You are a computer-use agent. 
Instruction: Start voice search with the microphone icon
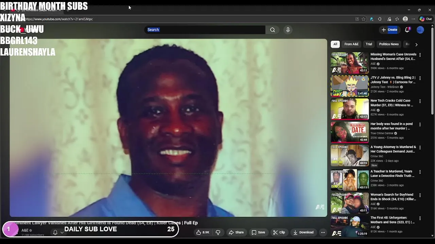(288, 30)
